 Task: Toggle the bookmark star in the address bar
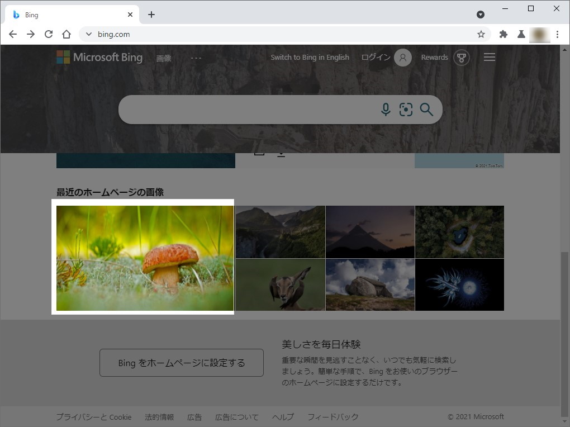481,34
